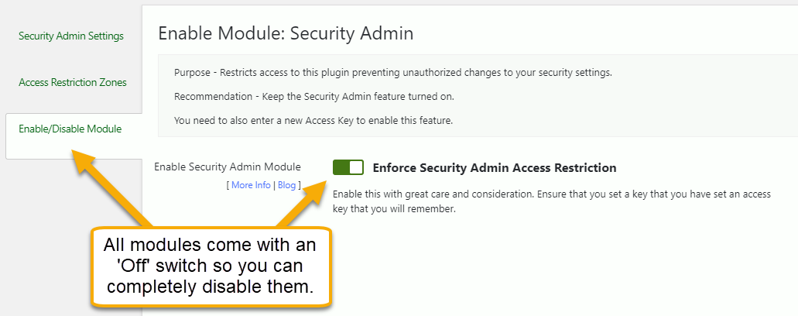Click the green track of the module switch

(x=341, y=167)
